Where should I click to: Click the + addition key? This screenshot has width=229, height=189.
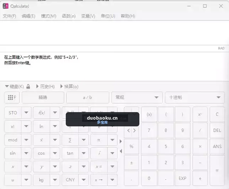click(200, 178)
